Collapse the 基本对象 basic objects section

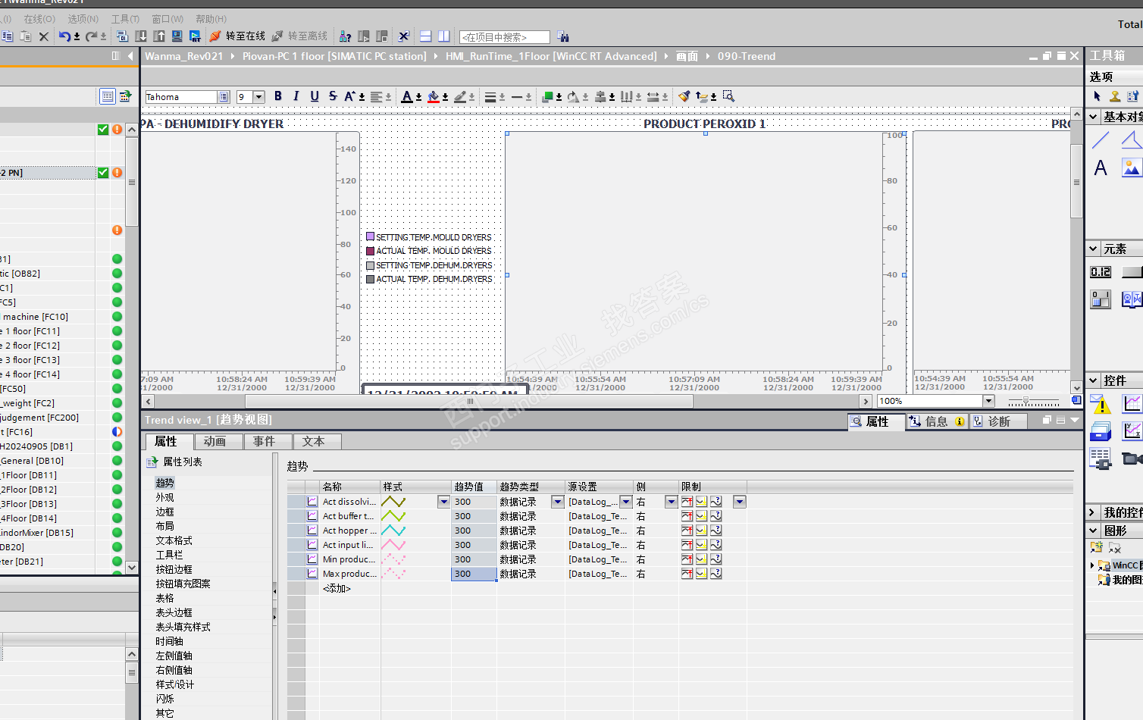1093,117
